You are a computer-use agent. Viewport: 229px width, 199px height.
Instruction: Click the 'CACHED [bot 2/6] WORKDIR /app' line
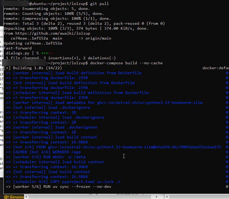(x=47, y=152)
